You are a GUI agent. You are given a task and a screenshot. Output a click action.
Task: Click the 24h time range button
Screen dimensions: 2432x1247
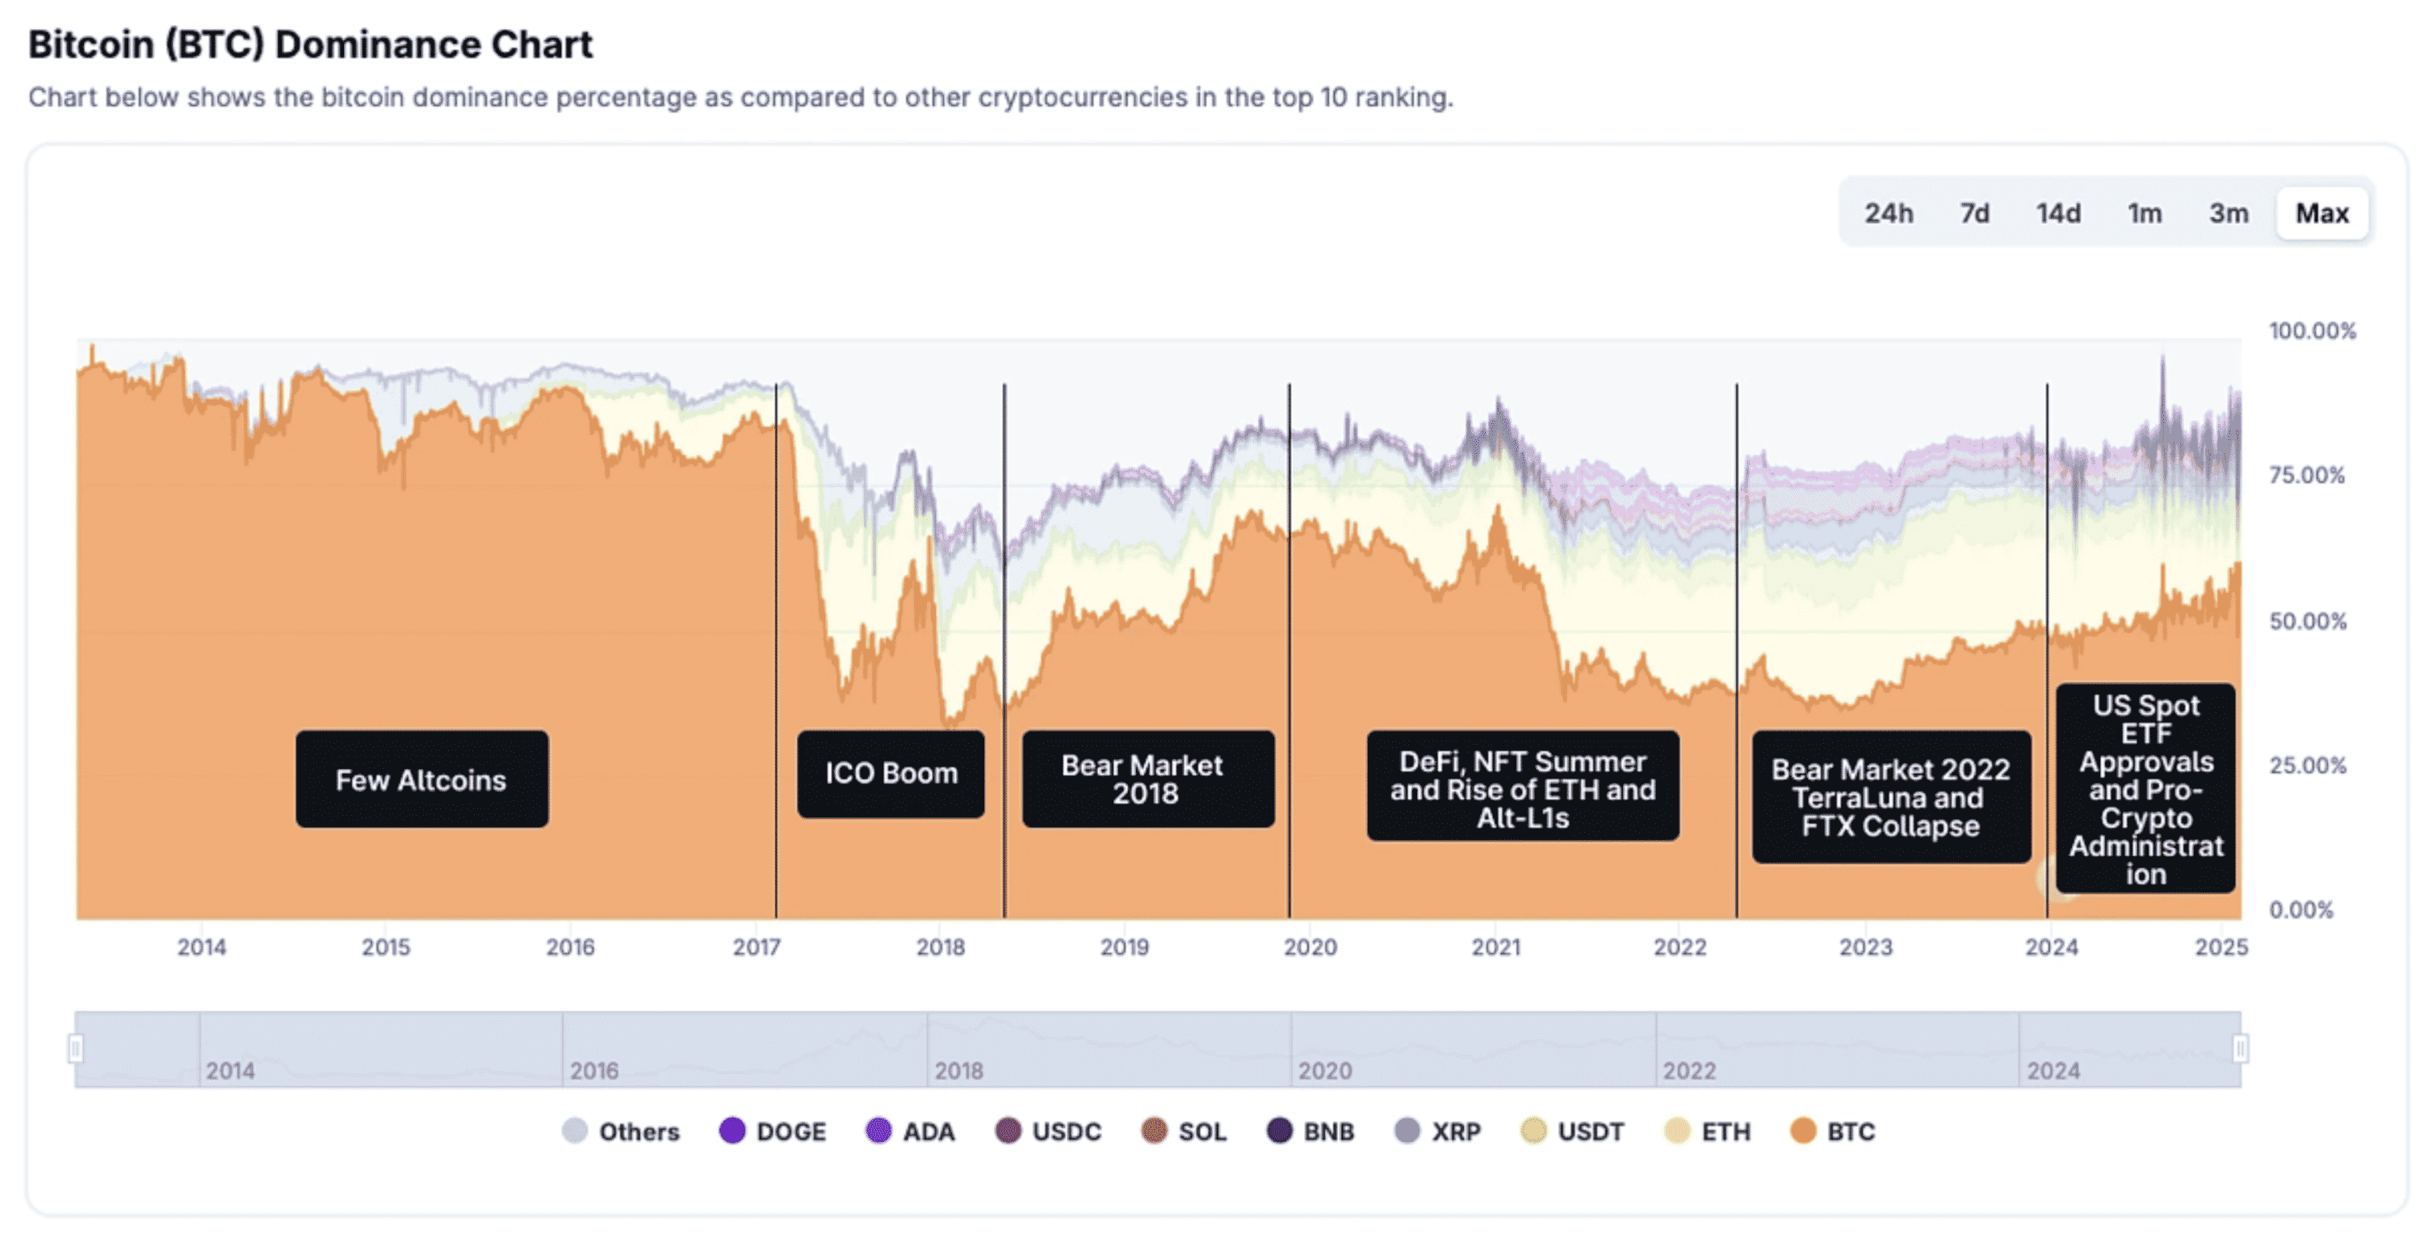tap(1890, 213)
